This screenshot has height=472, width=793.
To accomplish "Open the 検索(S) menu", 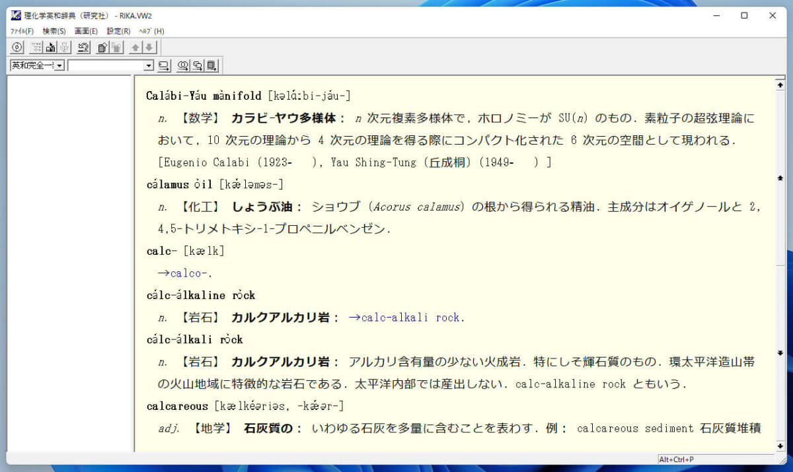I will tap(54, 31).
